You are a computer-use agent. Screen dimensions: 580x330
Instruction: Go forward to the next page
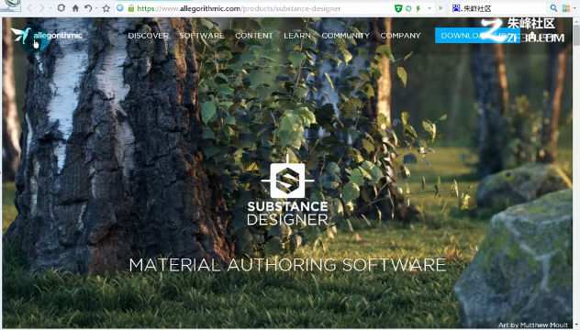click(42, 8)
